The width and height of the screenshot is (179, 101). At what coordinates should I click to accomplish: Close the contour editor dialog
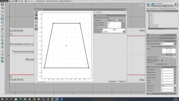126,10
